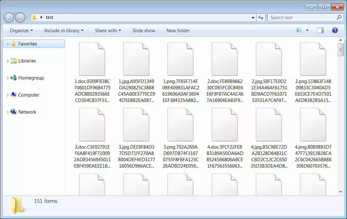The image size is (347, 219).
Task: Click the Forward navigation arrow button
Action: pos(20,17)
